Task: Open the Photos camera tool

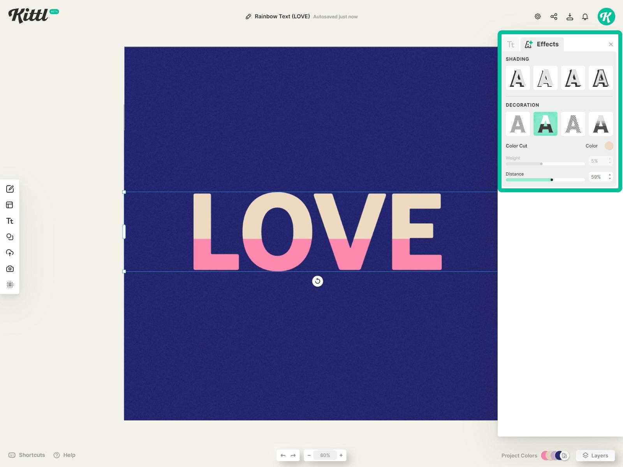Action: (10, 269)
